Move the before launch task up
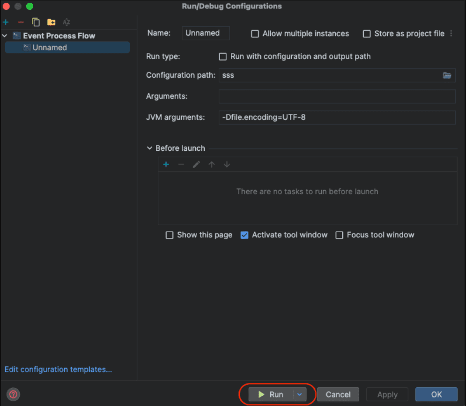The height and width of the screenshot is (406, 466). pos(212,164)
